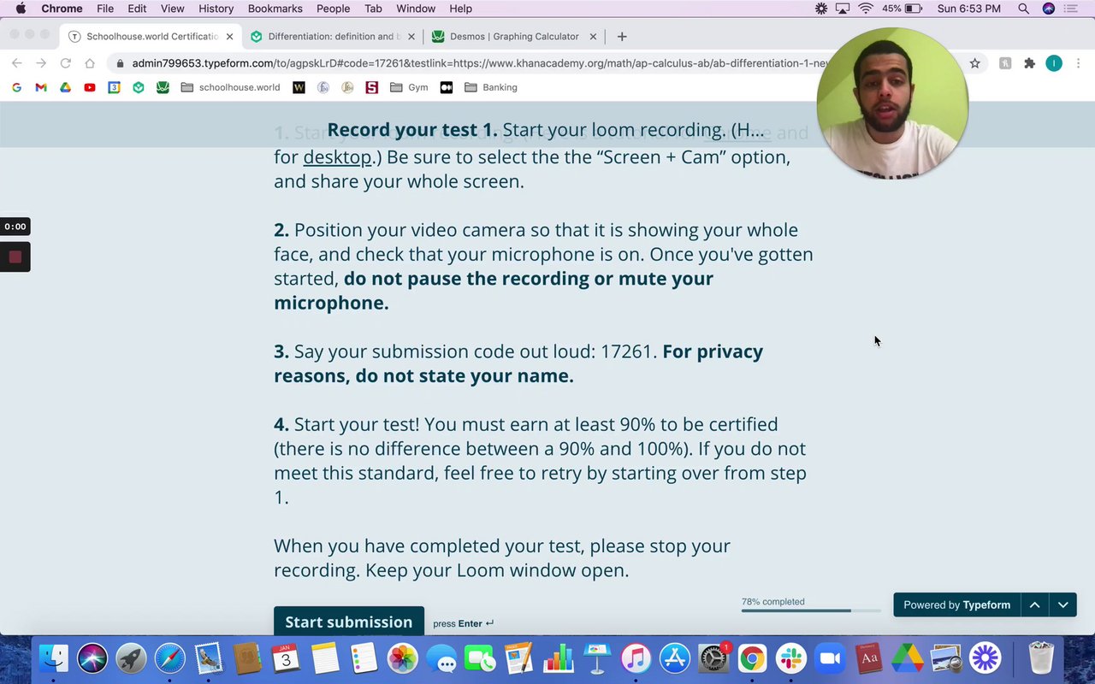Open the Banking bookmark folder

tap(491, 87)
